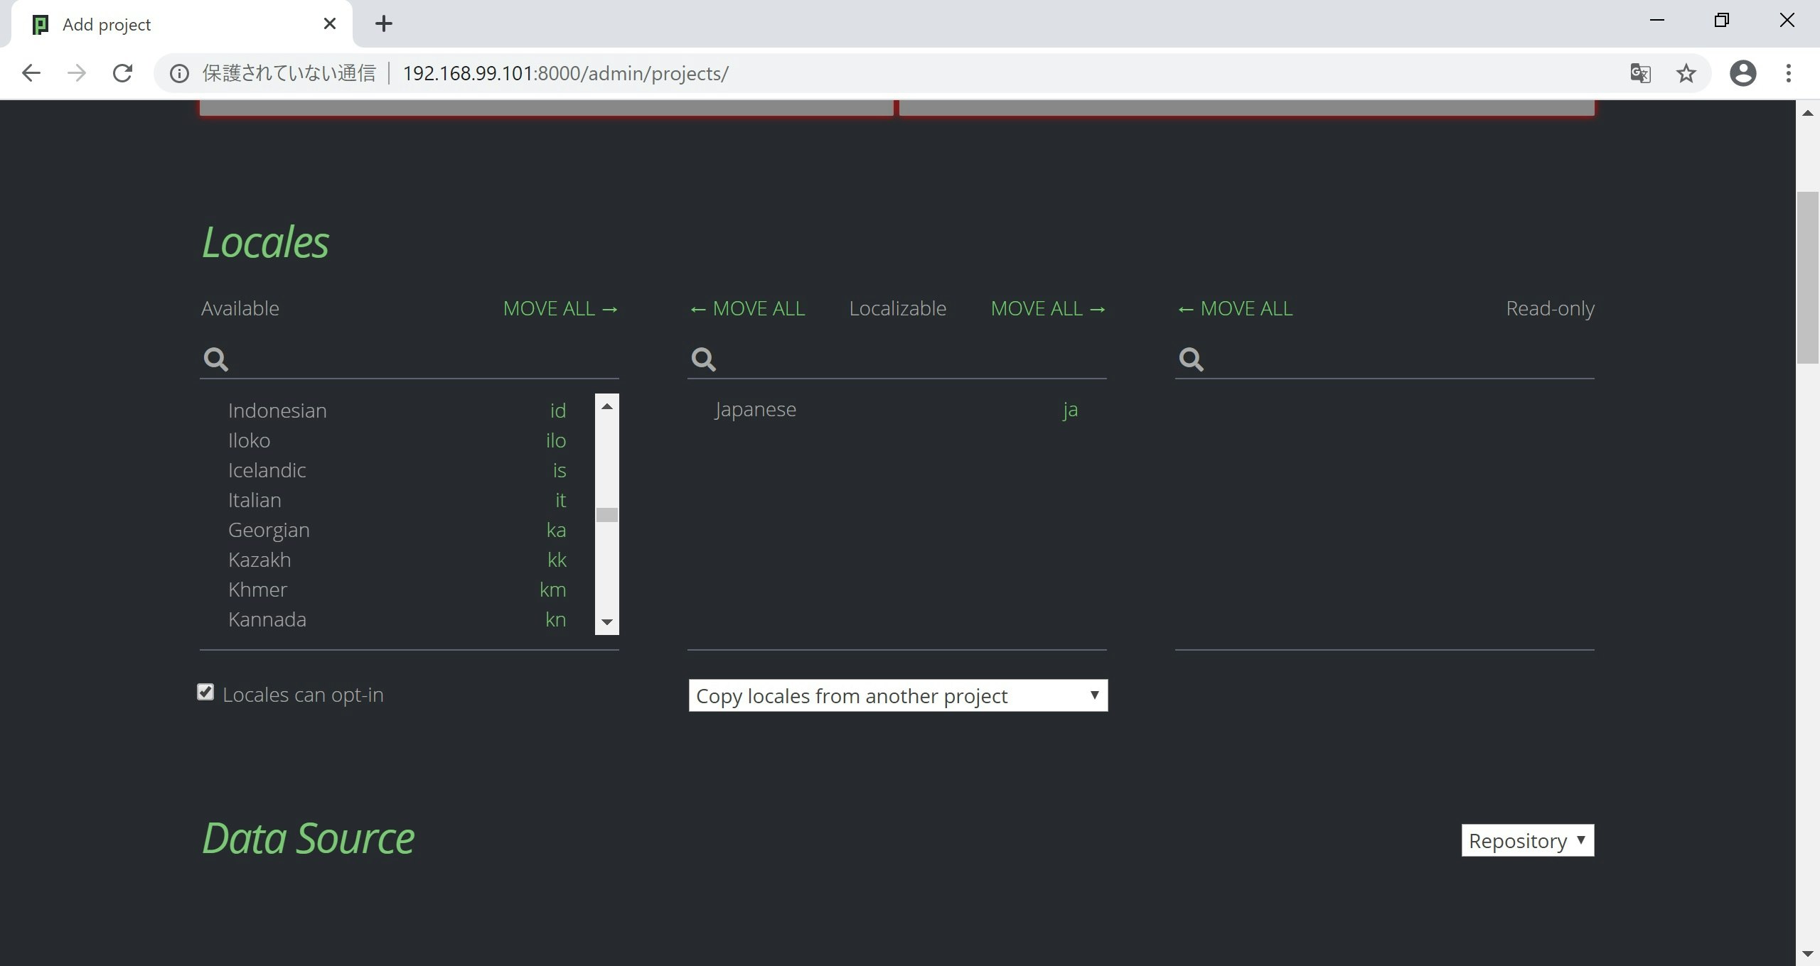Image resolution: width=1820 pixels, height=966 pixels.
Task: Bookmark this page with the star icon
Action: pyautogui.click(x=1686, y=73)
